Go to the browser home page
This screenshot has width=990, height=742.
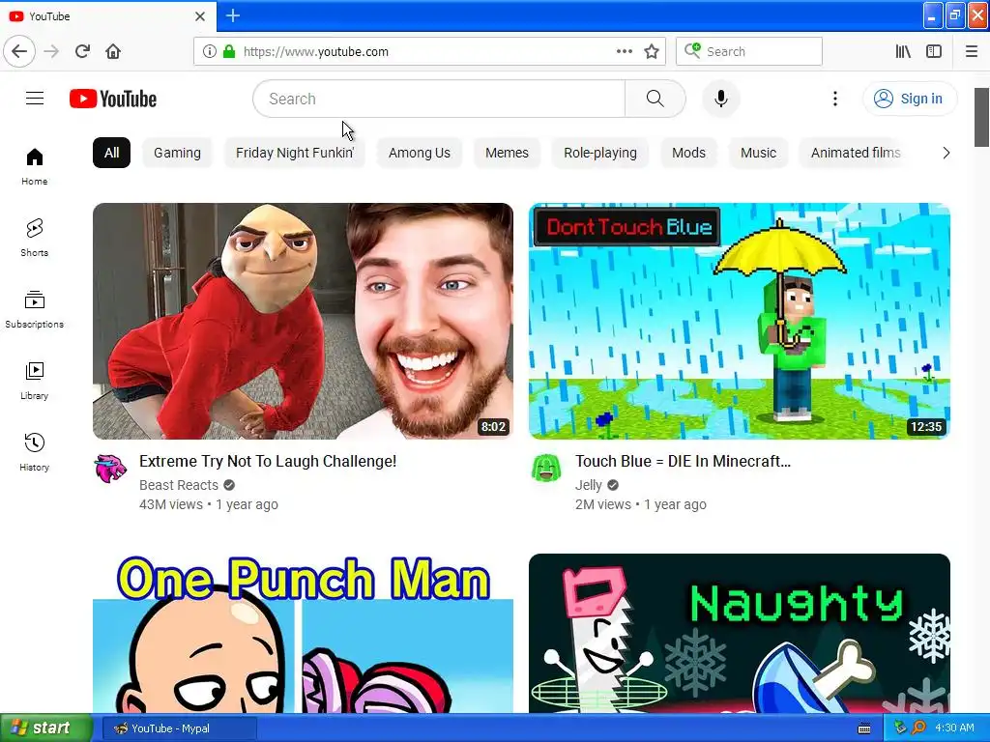(113, 51)
